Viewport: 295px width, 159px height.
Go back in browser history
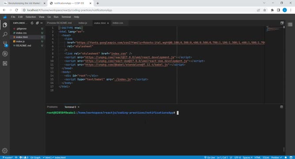coord(4,10)
